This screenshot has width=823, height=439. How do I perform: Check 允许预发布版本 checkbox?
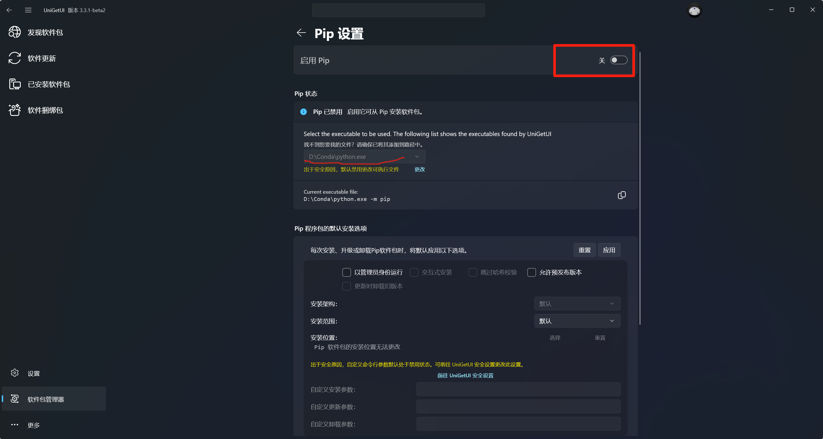(x=531, y=272)
